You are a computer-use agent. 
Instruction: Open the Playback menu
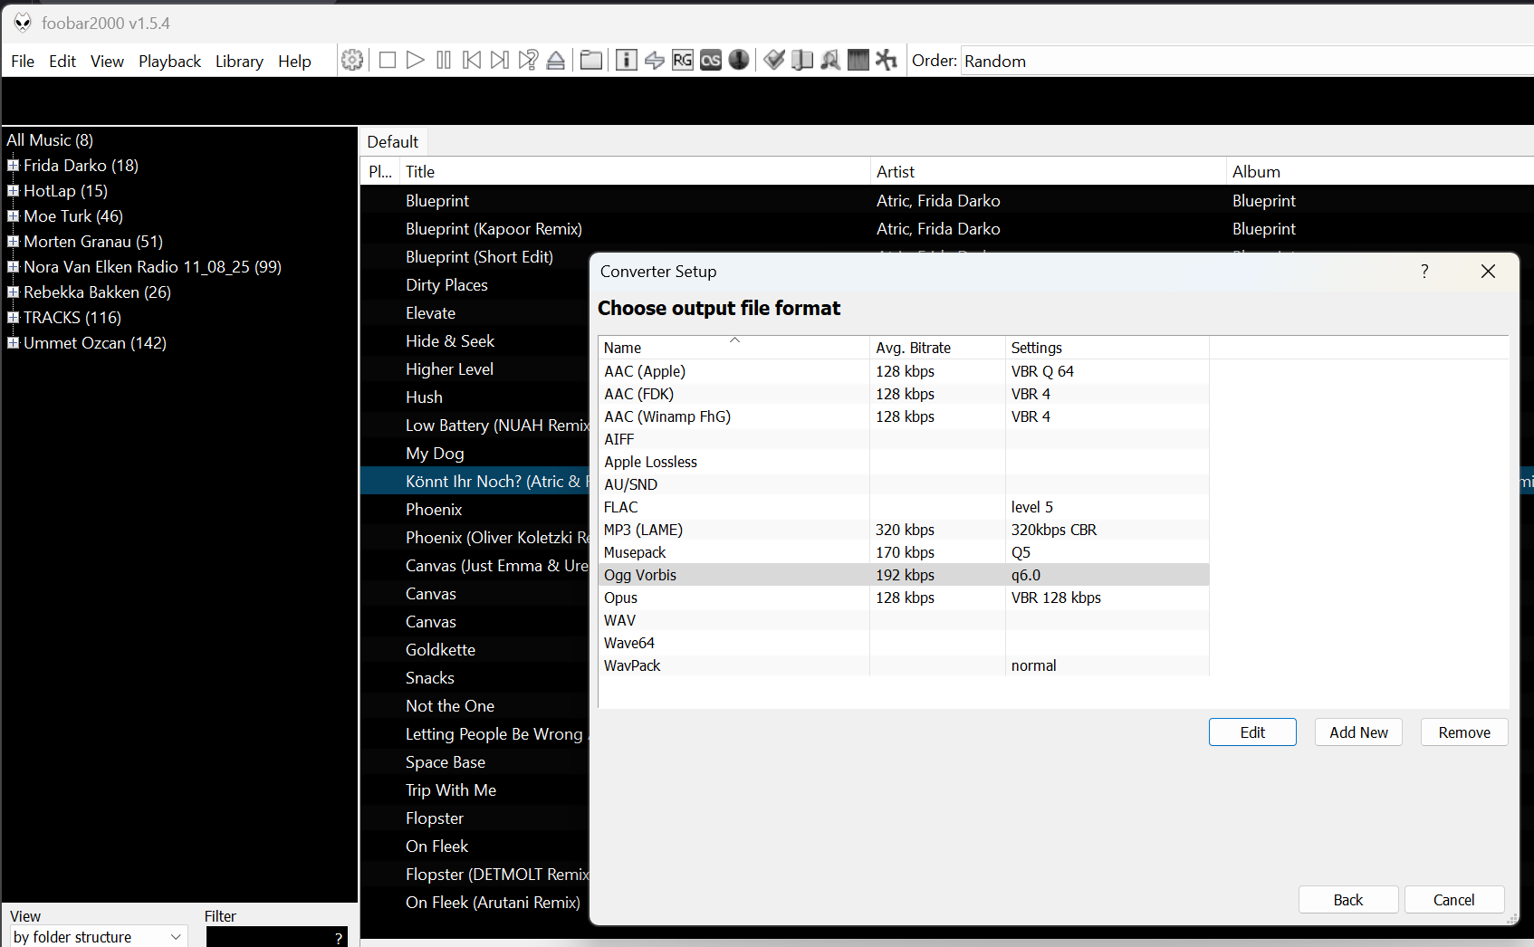169,61
